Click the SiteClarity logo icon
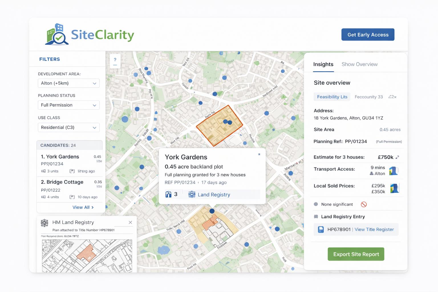The image size is (438, 292). 57,35
